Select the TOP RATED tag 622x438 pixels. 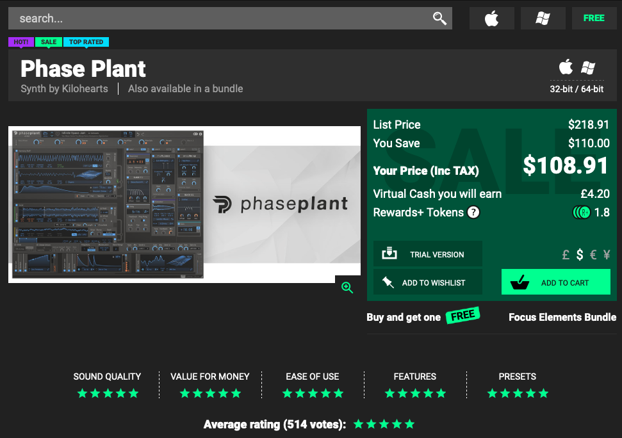[x=86, y=42]
